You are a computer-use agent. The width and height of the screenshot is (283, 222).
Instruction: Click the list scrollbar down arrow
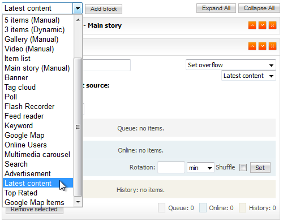click(78, 202)
